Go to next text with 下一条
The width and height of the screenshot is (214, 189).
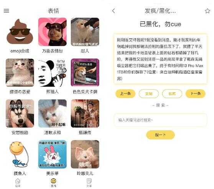tap(196, 94)
